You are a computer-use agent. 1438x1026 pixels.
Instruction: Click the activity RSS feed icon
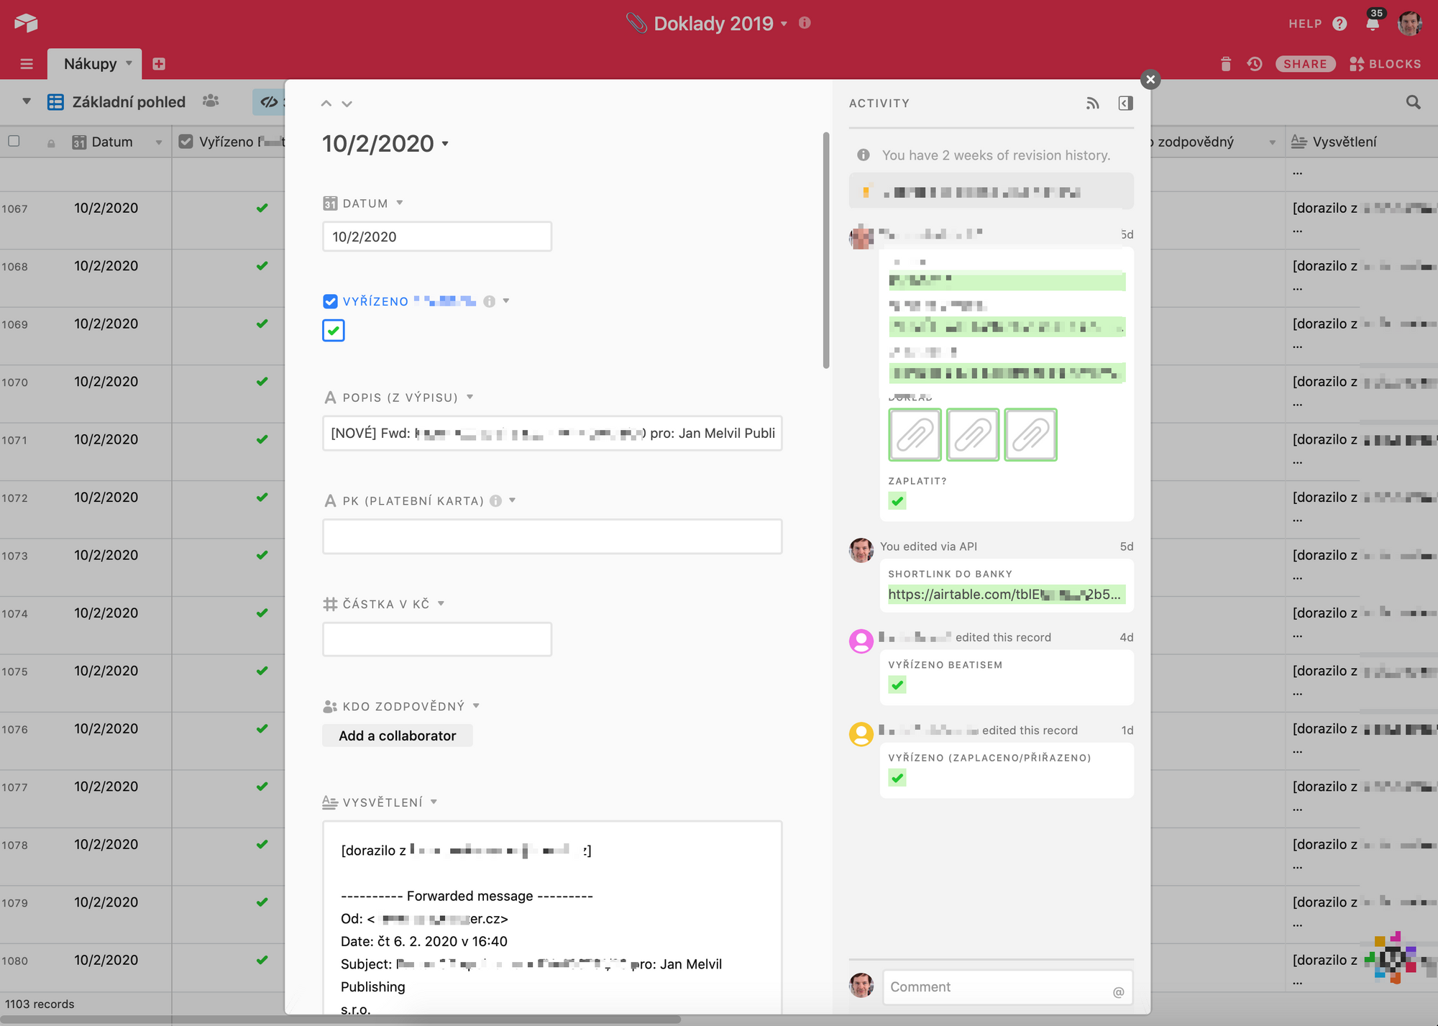coord(1093,104)
